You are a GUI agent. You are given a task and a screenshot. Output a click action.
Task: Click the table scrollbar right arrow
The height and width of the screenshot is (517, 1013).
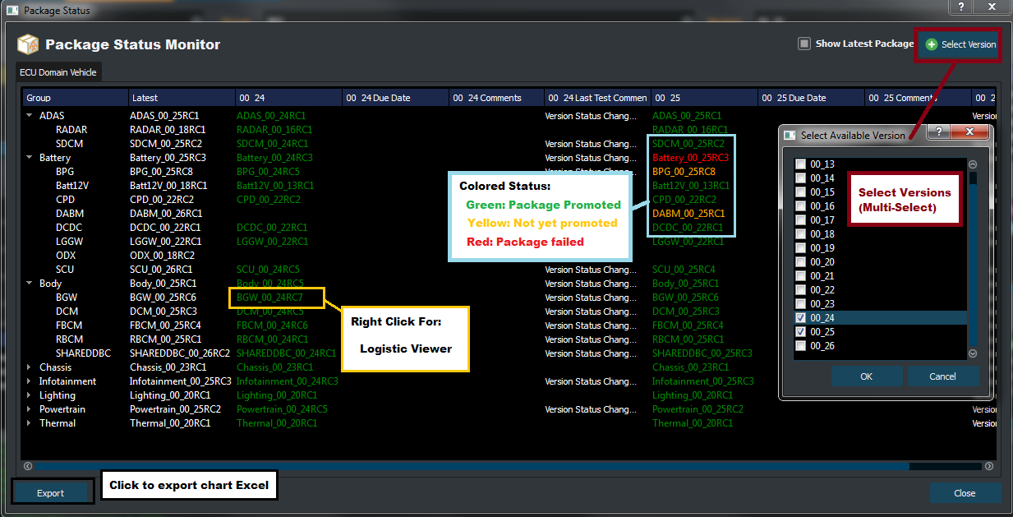990,466
